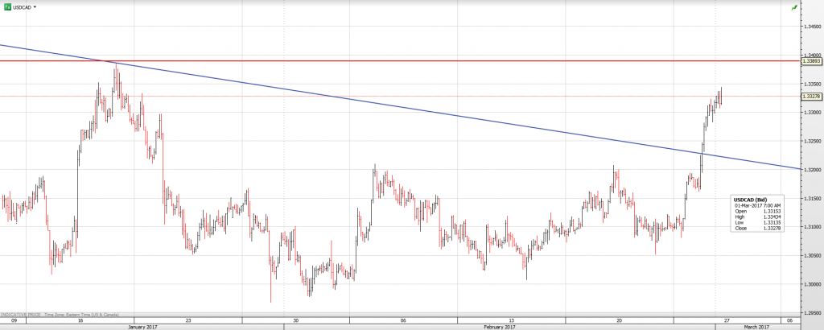Click March 2017 on the time axis
The width and height of the screenshot is (824, 330).
point(759,327)
